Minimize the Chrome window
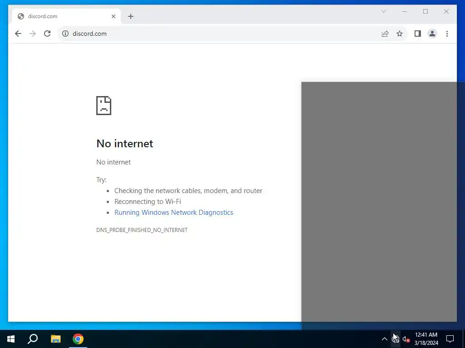Screen dimensions: 465x348 (405, 11)
